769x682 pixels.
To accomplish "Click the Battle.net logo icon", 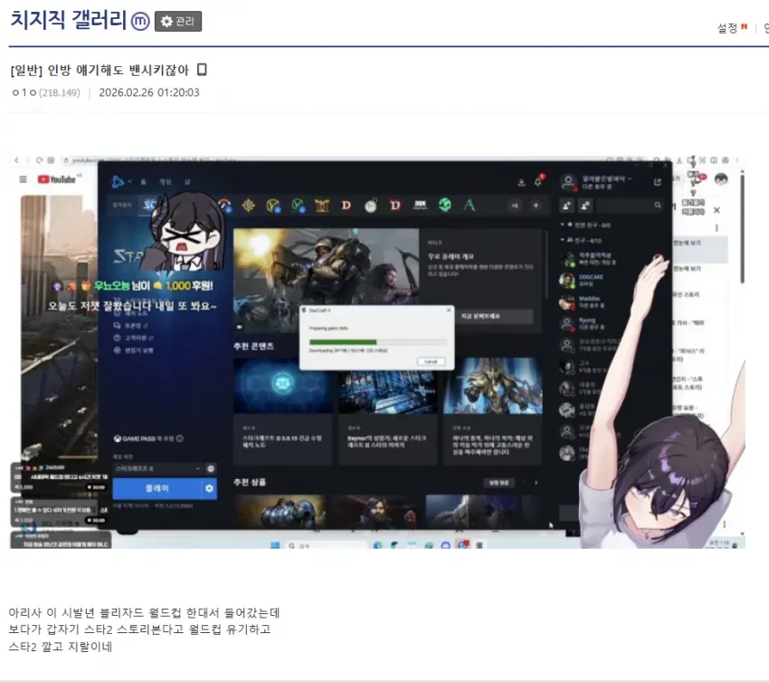I will point(118,182).
